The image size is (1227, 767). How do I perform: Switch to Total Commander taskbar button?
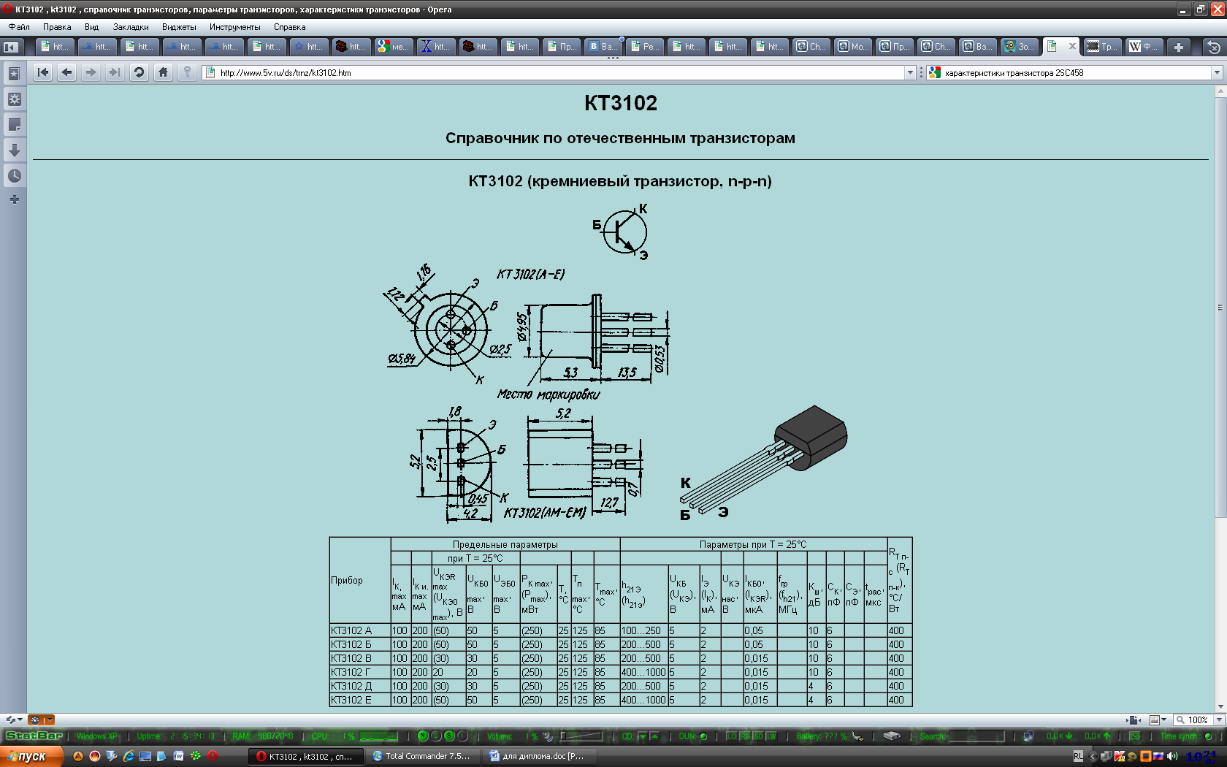(x=421, y=756)
